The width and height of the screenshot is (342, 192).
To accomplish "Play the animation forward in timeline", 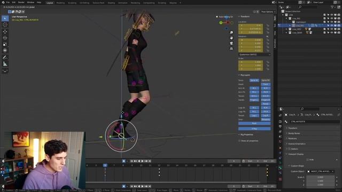I will tap(143, 161).
